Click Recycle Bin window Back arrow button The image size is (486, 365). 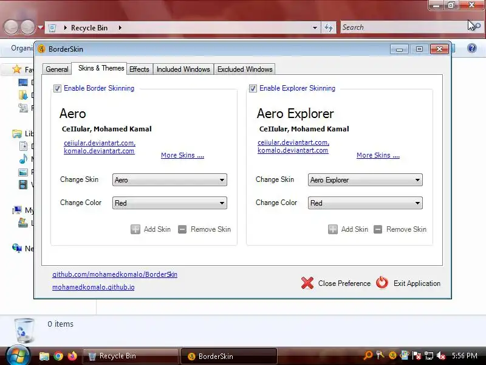[x=12, y=27]
